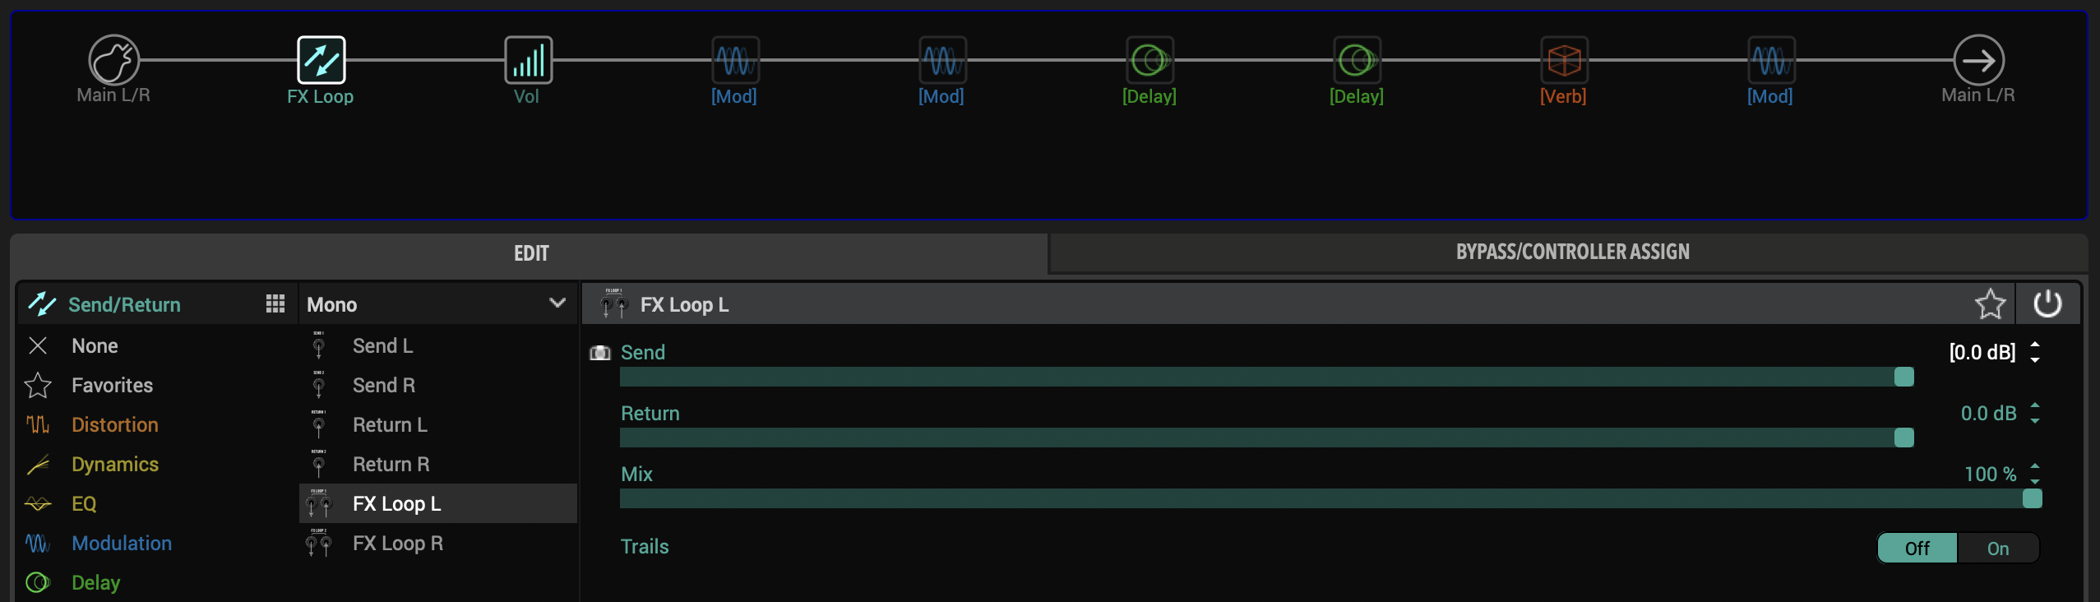
Task: Click the Return level slider
Action: coord(1267,438)
